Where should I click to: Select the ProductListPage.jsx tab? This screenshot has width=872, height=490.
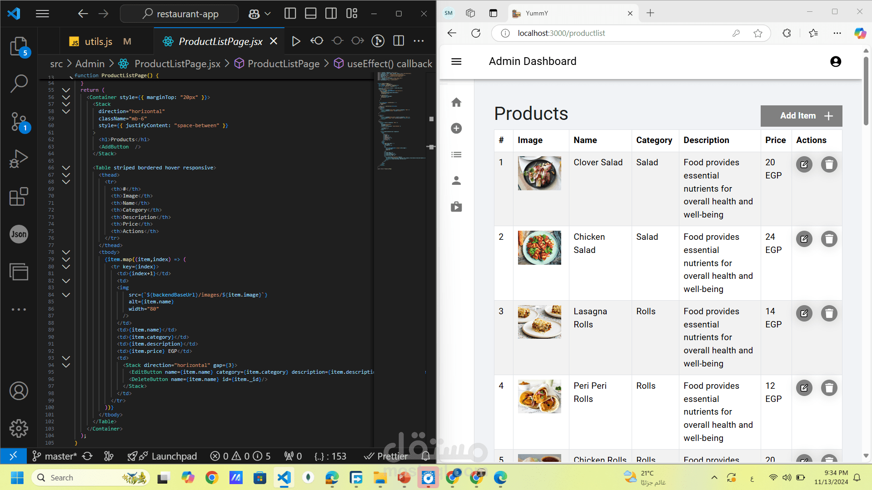pos(220,41)
